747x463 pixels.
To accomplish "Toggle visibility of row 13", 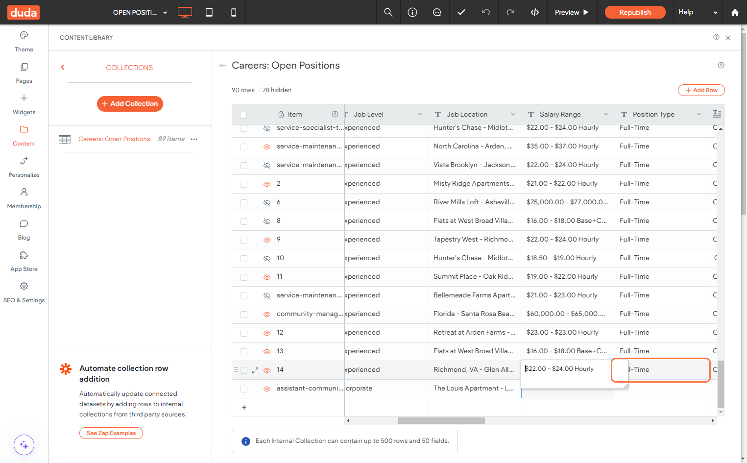I will [267, 351].
